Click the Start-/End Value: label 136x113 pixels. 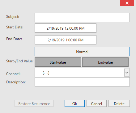(x=20, y=61)
